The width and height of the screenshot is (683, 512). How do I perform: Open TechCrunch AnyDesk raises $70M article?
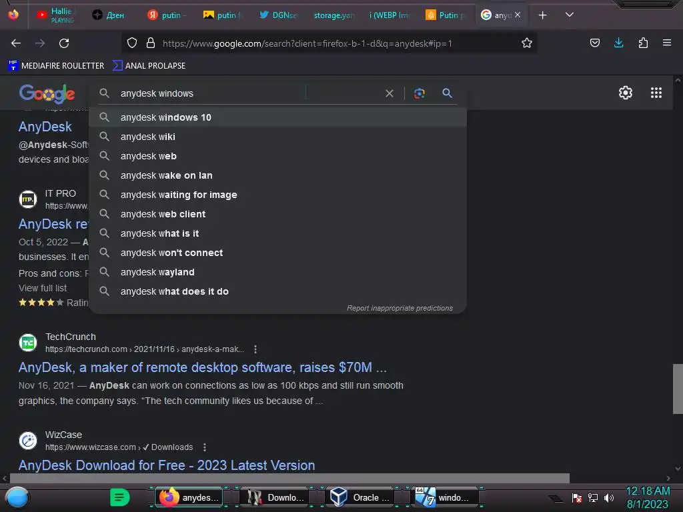(x=203, y=367)
